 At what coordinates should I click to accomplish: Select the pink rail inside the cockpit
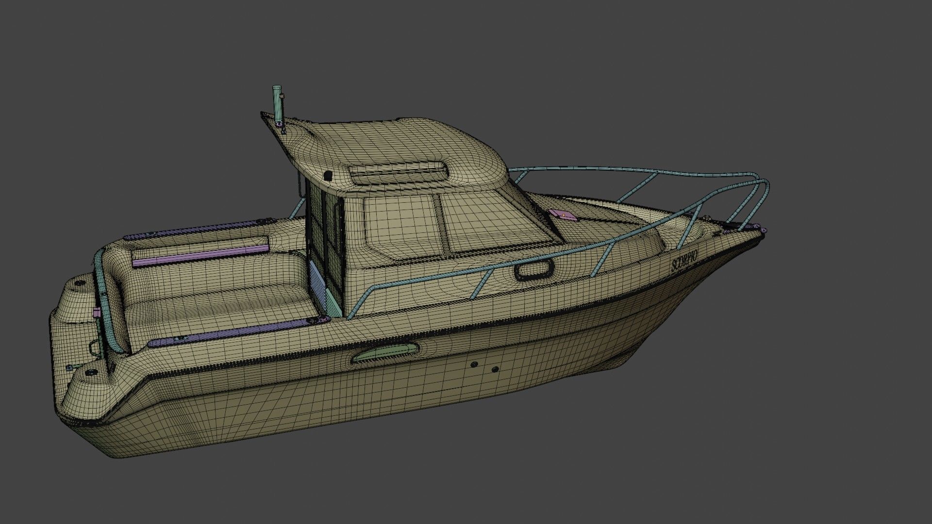(x=200, y=256)
